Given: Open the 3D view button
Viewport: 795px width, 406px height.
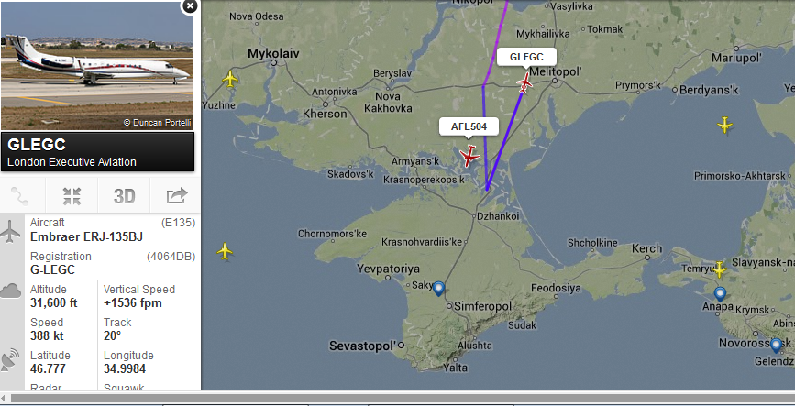Looking at the screenshot, I should click(124, 196).
